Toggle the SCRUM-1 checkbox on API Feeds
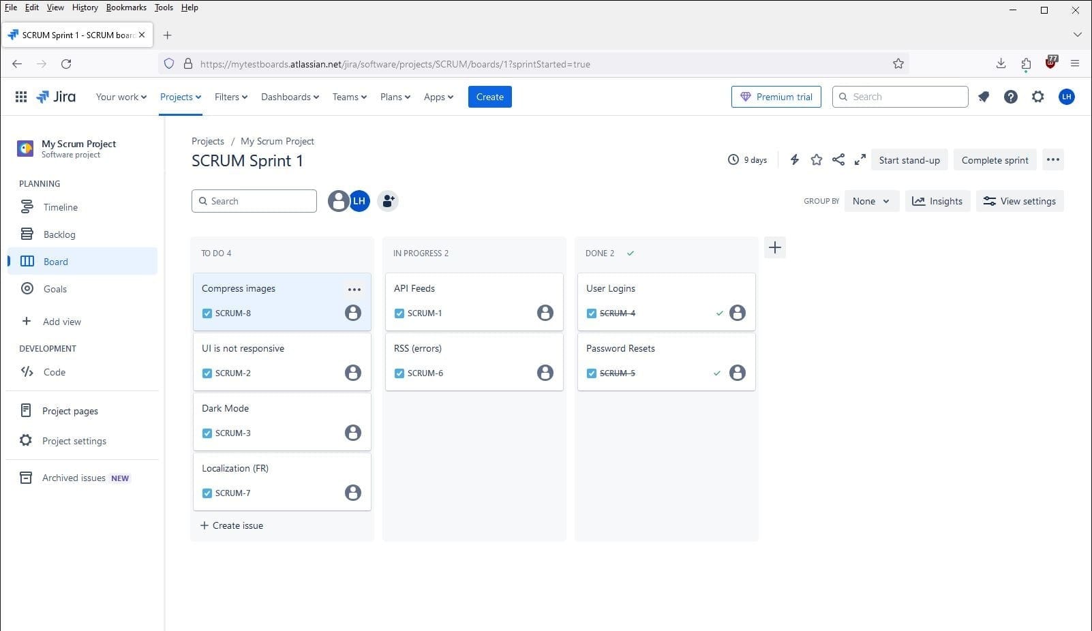1092x631 pixels. click(399, 313)
